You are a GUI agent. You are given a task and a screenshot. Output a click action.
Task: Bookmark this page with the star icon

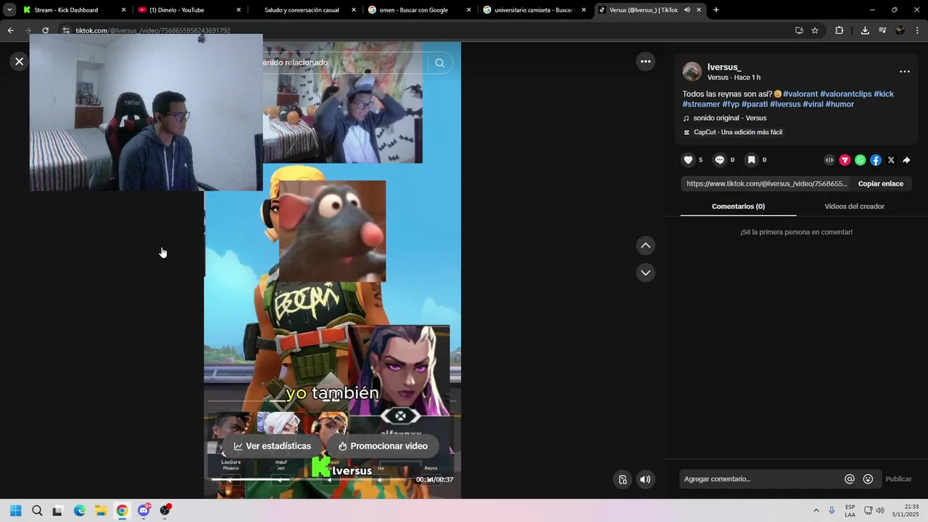click(815, 30)
